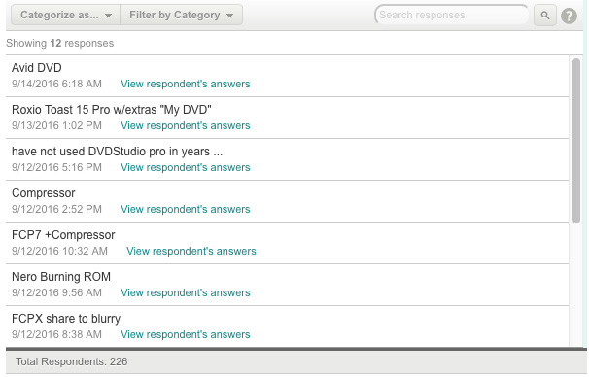
Task: View answers for DVDStudio pro response
Action: point(186,167)
